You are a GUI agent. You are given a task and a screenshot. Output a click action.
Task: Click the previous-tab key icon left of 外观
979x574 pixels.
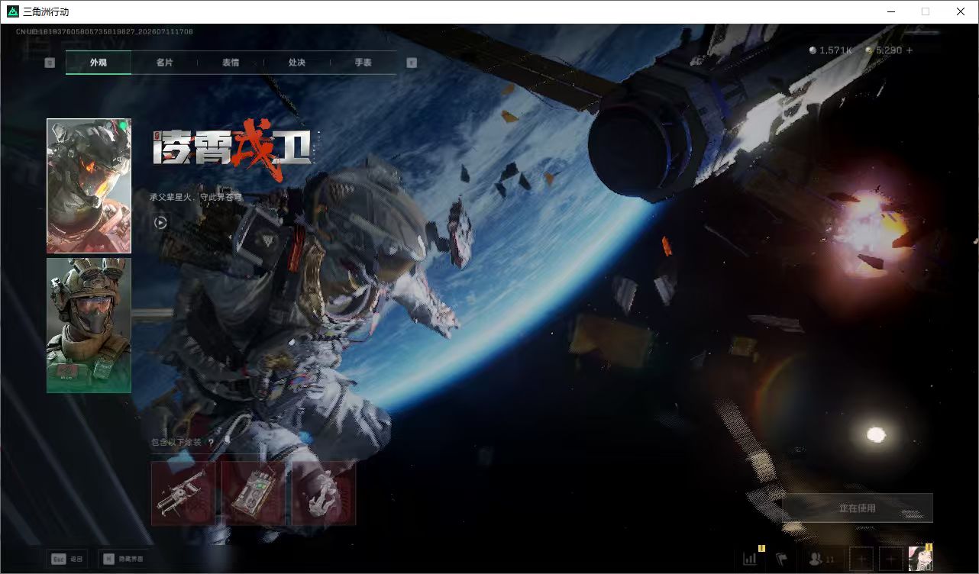50,63
